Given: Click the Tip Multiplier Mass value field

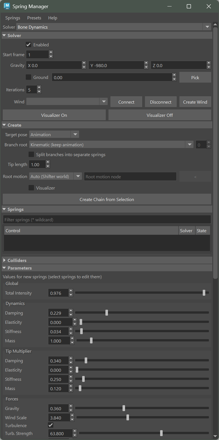Looking at the screenshot, I should [x=59, y=389].
